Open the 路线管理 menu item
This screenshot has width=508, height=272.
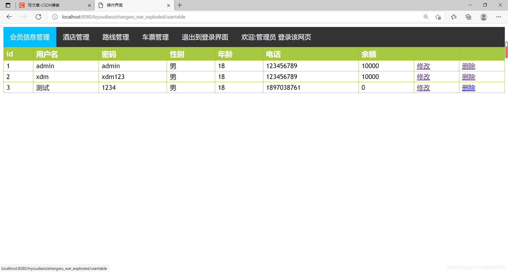click(x=116, y=37)
